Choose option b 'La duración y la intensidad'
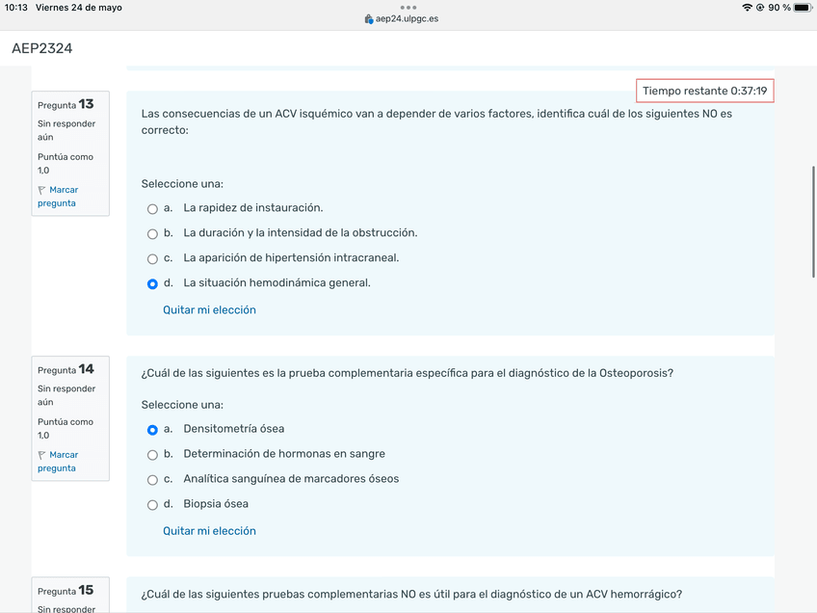This screenshot has width=817, height=613. 152,234
